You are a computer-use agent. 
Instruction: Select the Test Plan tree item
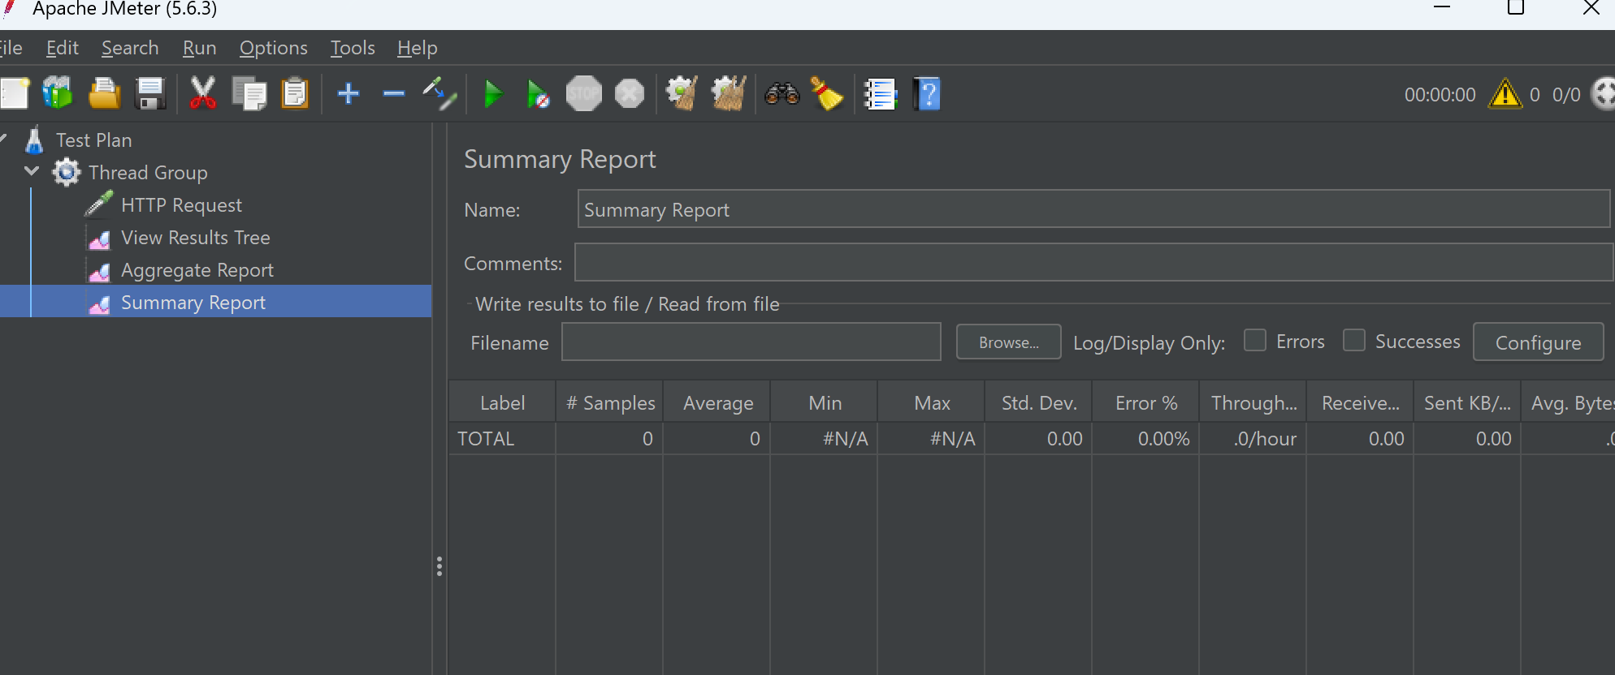click(x=93, y=140)
